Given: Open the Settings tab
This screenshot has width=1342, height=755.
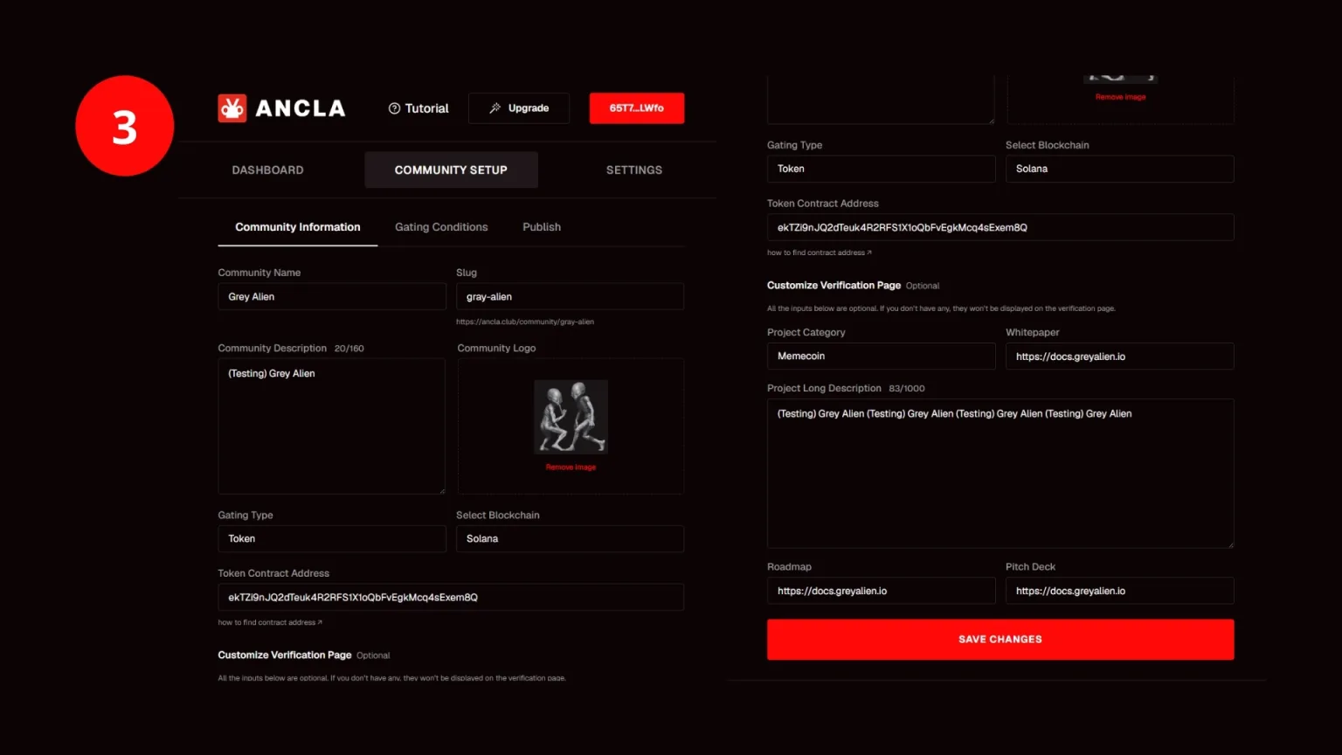Looking at the screenshot, I should pos(634,170).
